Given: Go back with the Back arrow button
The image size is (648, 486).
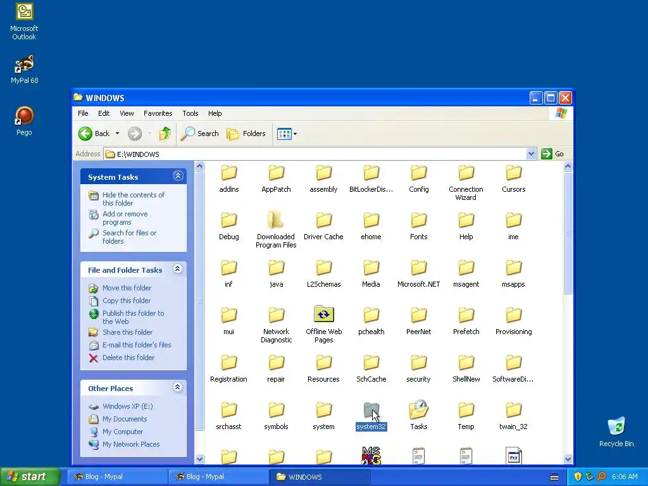Looking at the screenshot, I should click(x=94, y=134).
